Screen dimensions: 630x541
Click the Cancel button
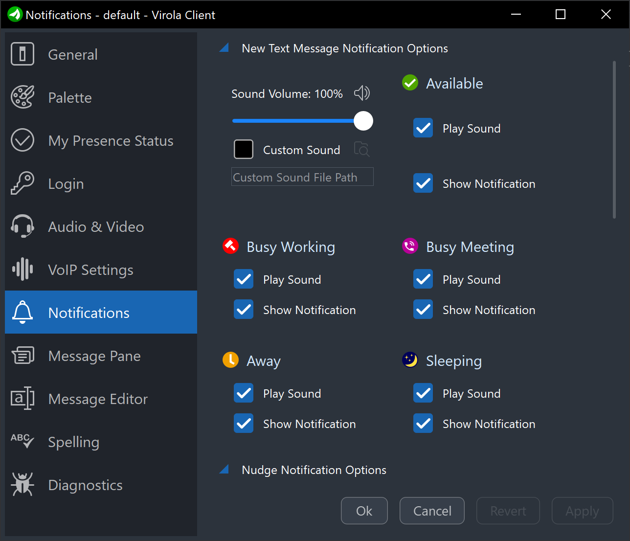click(432, 511)
